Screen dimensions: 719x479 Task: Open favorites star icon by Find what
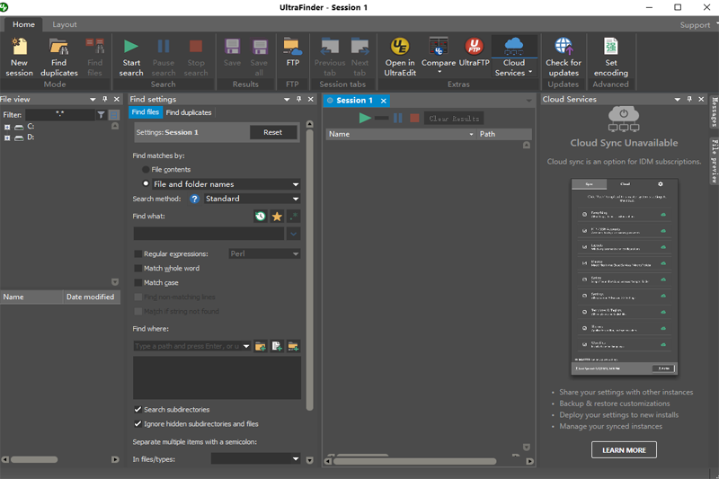point(277,217)
